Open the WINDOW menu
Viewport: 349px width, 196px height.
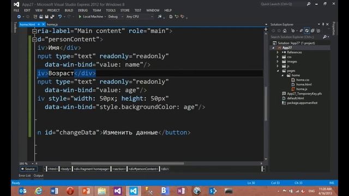tap(153, 10)
